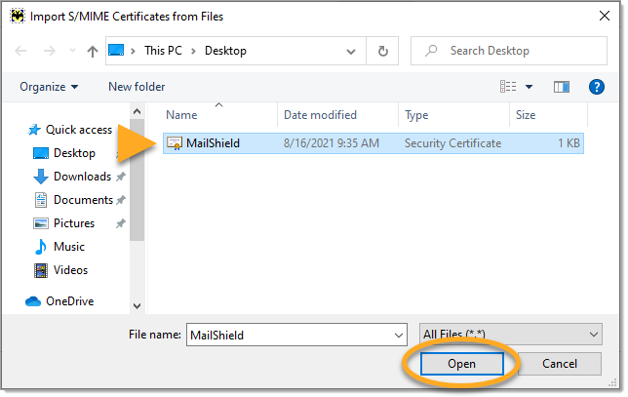Click the Cancel button
The height and width of the screenshot is (397, 628).
point(559,364)
